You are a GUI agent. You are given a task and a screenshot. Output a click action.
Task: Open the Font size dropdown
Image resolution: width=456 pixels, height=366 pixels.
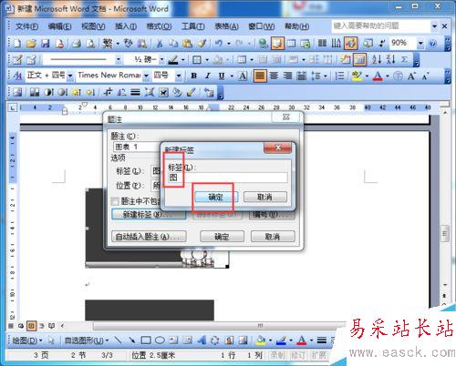[x=179, y=76]
